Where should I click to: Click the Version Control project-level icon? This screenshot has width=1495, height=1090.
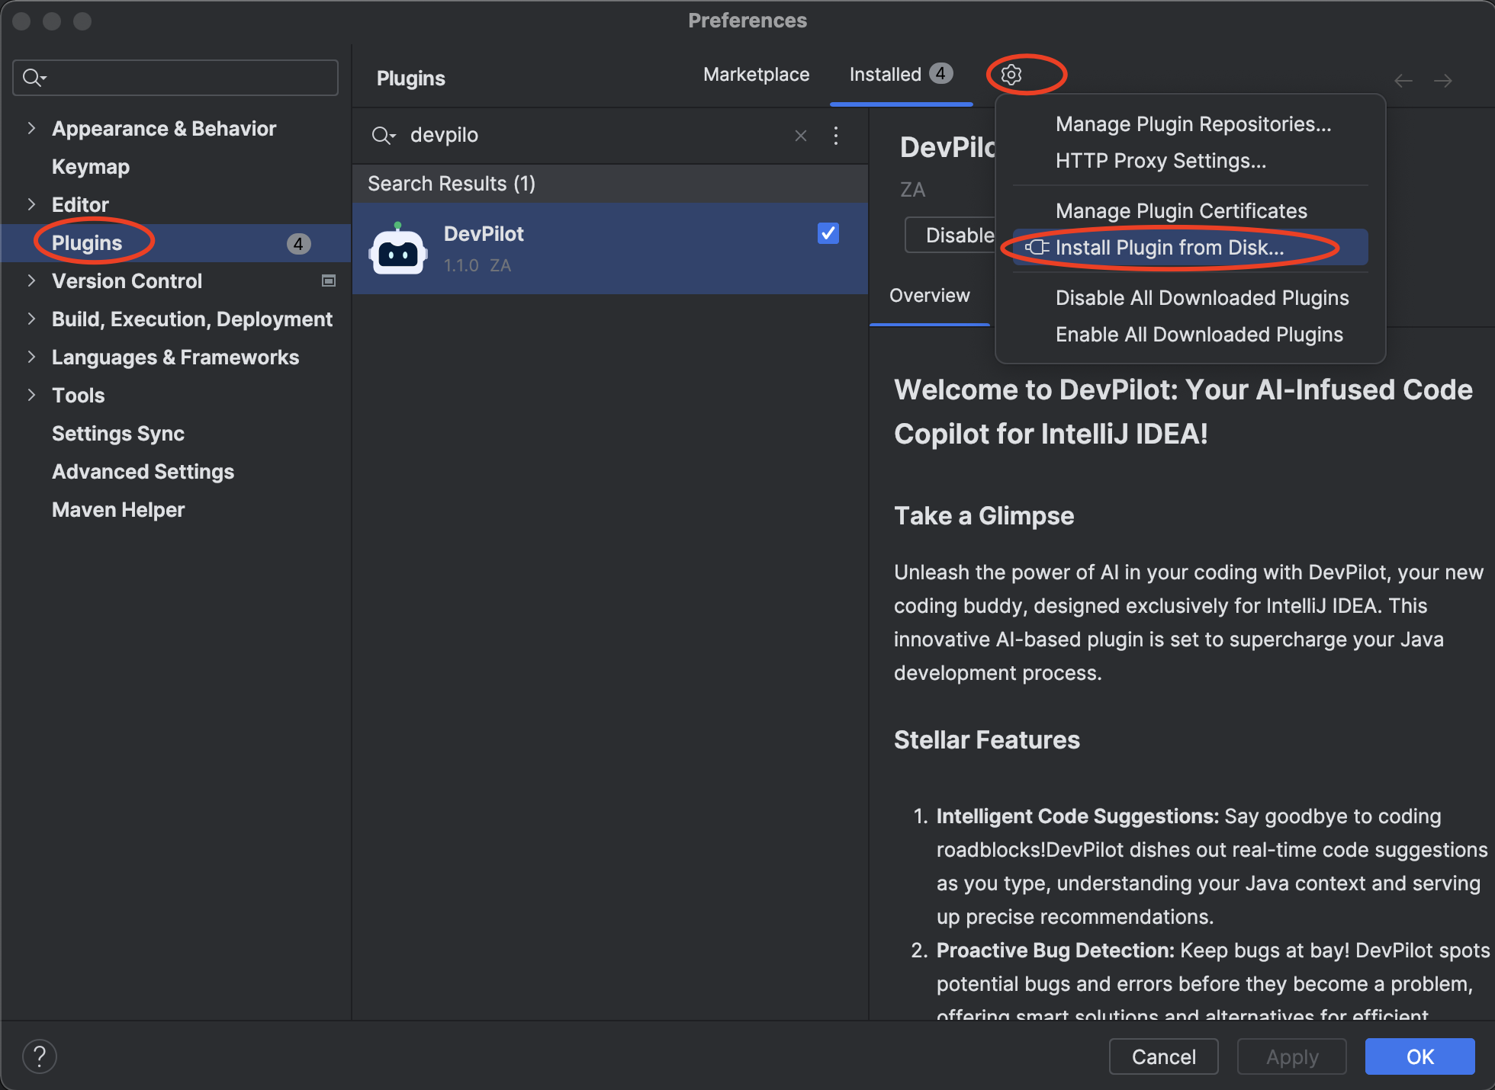[x=329, y=281]
